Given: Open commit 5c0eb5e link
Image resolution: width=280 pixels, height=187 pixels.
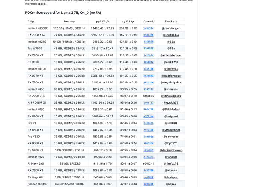Looking at the screenshot, I should [x=148, y=137].
